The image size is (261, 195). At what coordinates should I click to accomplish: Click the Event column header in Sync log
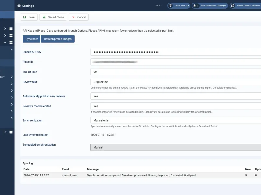(x=65, y=169)
